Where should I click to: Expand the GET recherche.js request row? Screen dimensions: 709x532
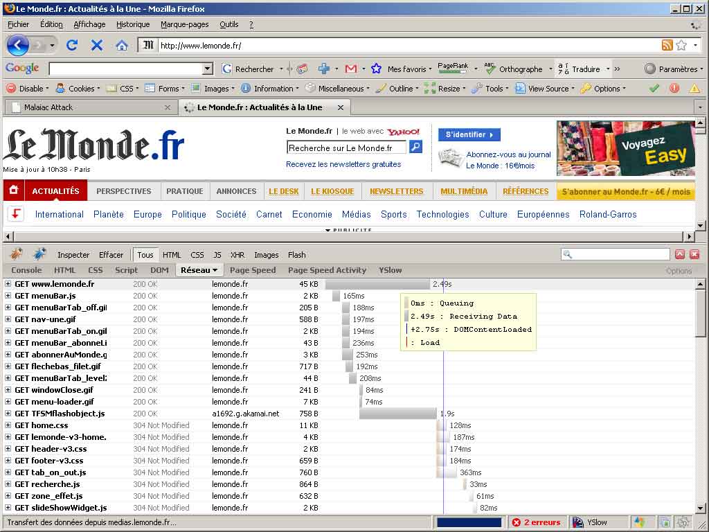(x=8, y=484)
